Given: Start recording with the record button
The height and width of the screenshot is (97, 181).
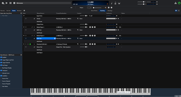Looking at the screenshot, I should point(3,3).
